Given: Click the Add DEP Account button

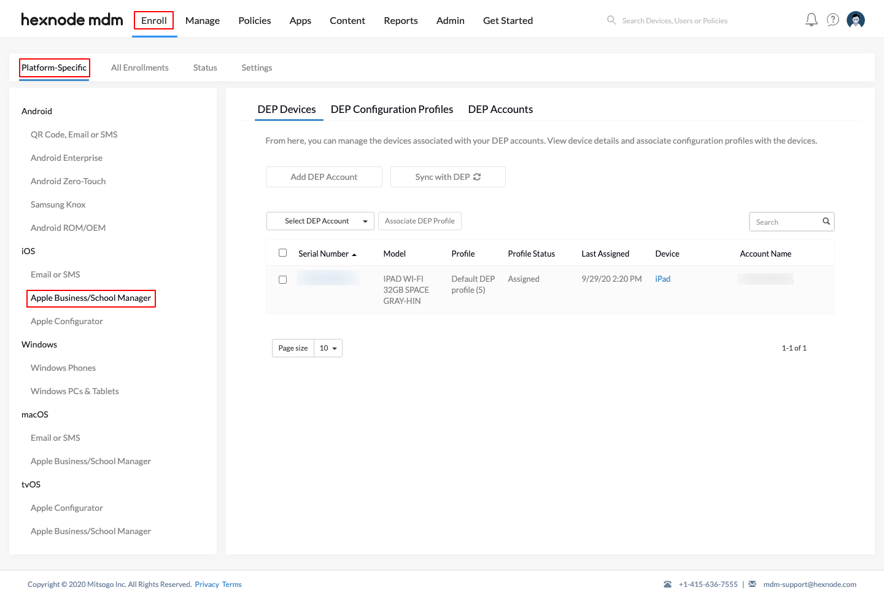Looking at the screenshot, I should click(x=324, y=177).
